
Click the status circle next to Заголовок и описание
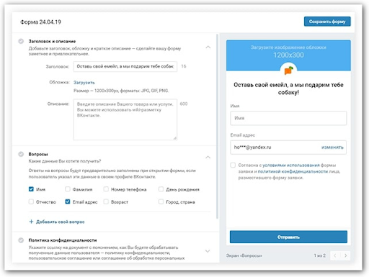(21, 41)
